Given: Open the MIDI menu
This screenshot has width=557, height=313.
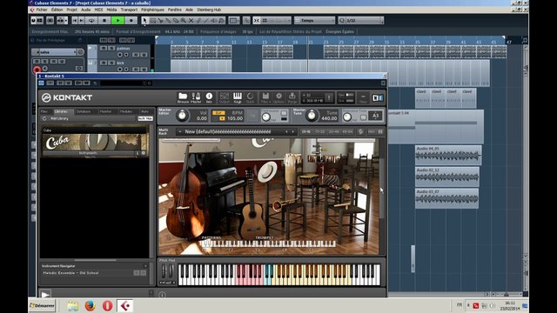Looking at the screenshot, I should (98, 10).
